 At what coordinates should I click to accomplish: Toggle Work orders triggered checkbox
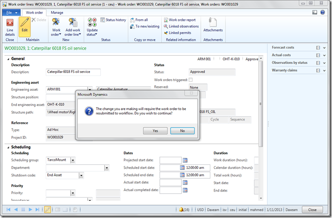pos(191,80)
